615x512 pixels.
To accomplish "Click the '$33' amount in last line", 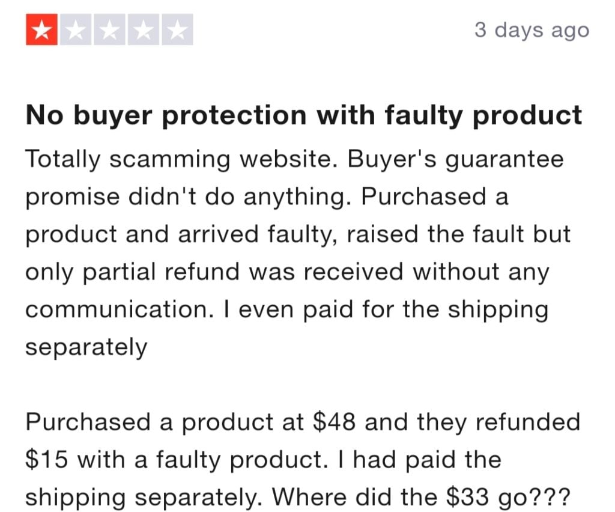I will click(468, 497).
